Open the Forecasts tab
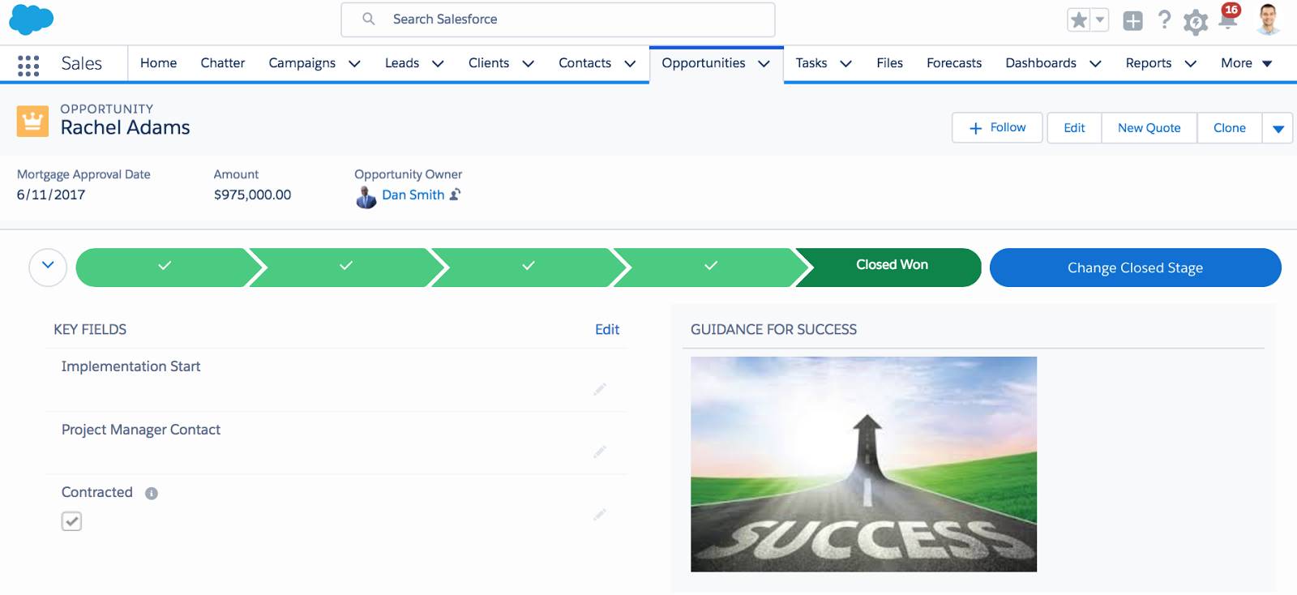This screenshot has height=595, width=1297. tap(954, 63)
